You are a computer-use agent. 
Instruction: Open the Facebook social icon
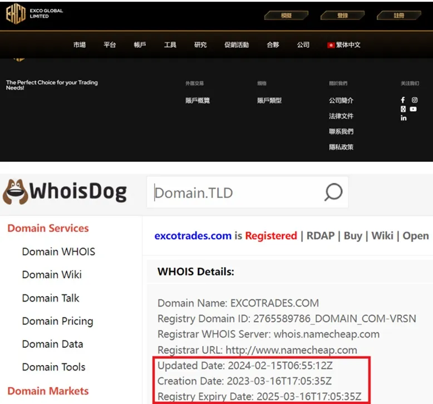pos(403,100)
